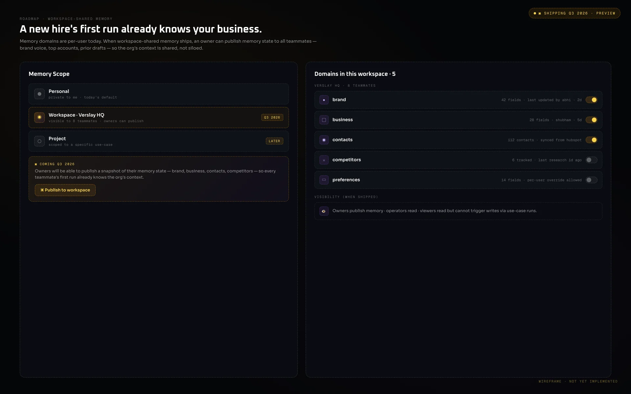This screenshot has width=631, height=394.
Task: Click the visibility eye icon
Action: (324, 211)
